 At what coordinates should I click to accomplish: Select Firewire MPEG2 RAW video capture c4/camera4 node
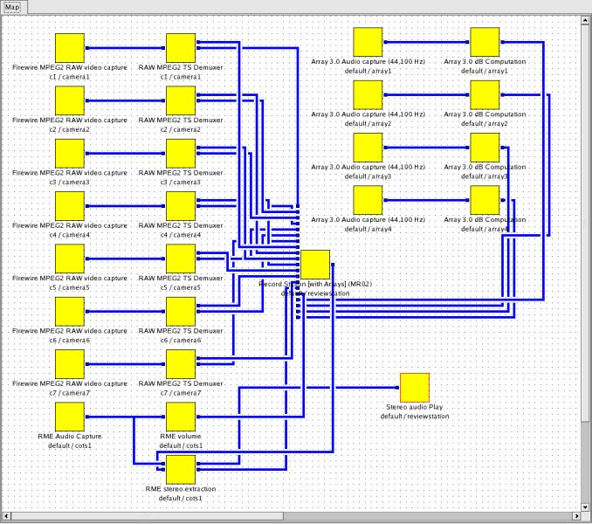70,206
